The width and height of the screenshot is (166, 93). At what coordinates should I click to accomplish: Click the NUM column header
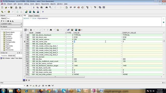(32, 33)
